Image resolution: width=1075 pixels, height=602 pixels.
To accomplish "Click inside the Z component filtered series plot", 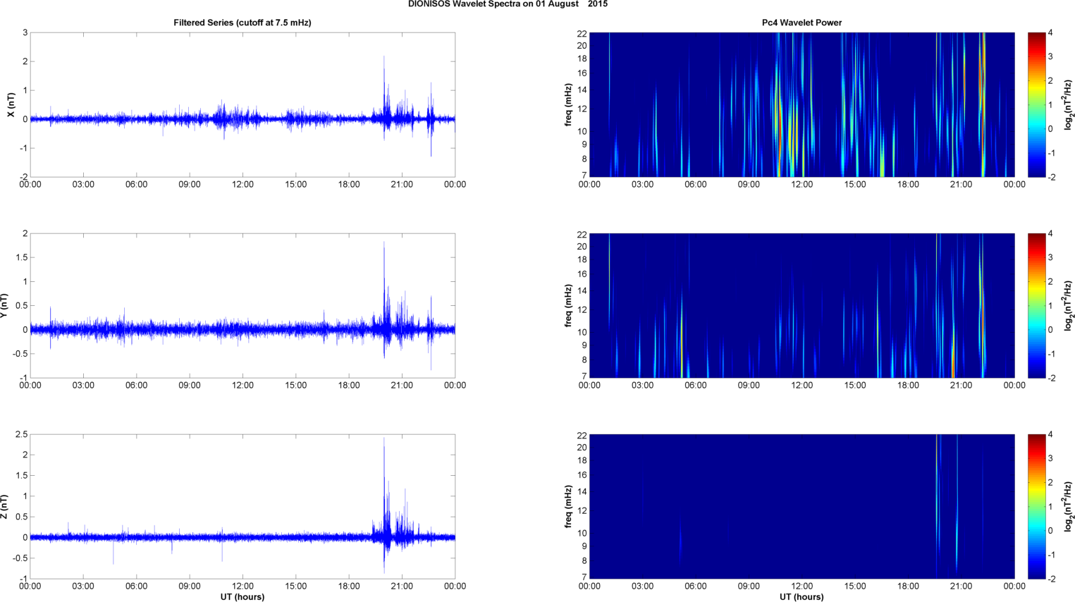I will [242, 507].
